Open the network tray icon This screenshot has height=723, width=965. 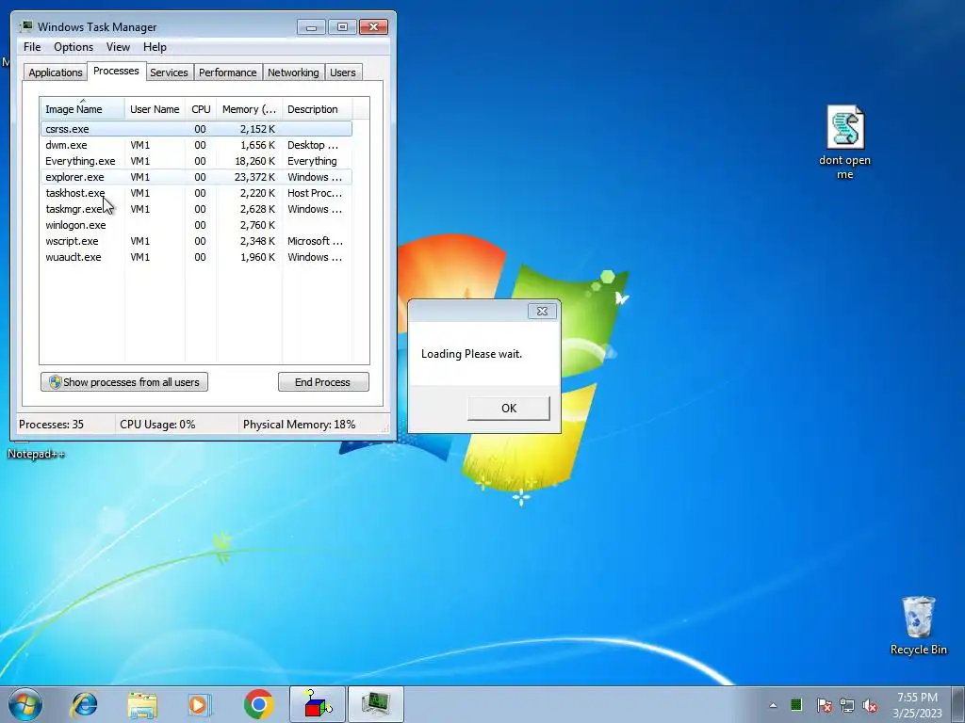(x=847, y=705)
